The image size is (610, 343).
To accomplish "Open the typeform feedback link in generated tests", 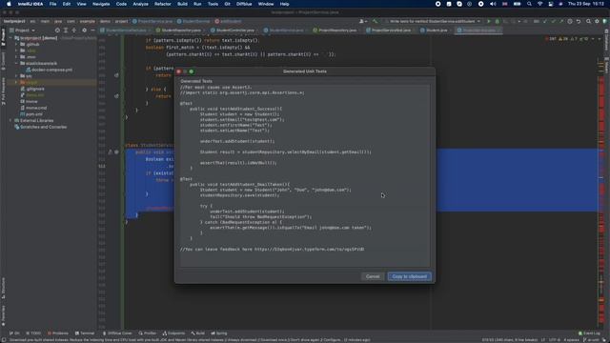I will point(309,250).
